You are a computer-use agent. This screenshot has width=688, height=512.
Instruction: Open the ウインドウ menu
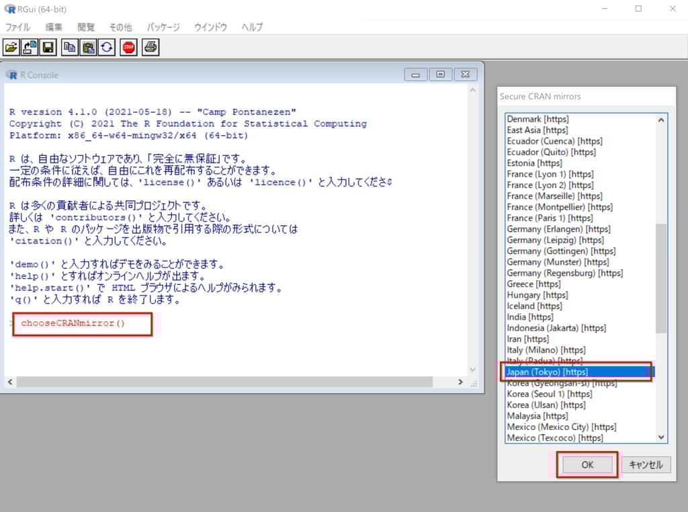click(x=210, y=27)
